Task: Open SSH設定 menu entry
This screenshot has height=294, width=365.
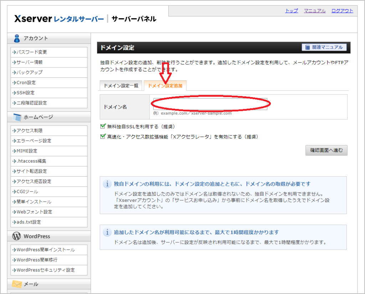Action: (49, 93)
